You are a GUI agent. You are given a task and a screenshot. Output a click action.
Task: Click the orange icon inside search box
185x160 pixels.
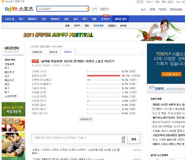coord(88,9)
